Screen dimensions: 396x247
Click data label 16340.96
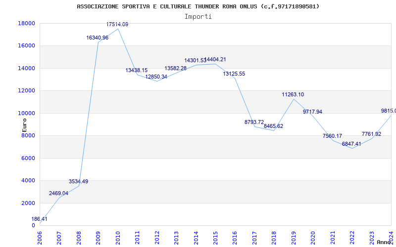point(97,38)
